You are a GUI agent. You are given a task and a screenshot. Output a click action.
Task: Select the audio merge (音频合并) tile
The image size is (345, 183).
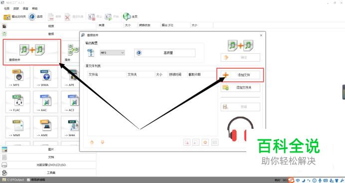(32, 52)
